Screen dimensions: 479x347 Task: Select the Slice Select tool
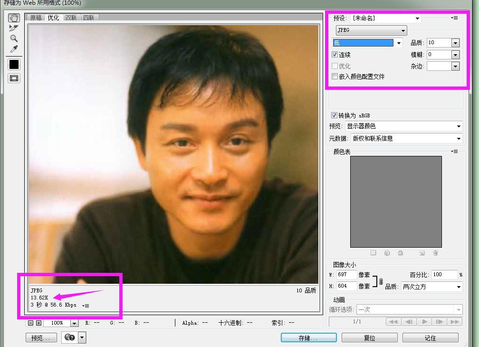tap(14, 28)
